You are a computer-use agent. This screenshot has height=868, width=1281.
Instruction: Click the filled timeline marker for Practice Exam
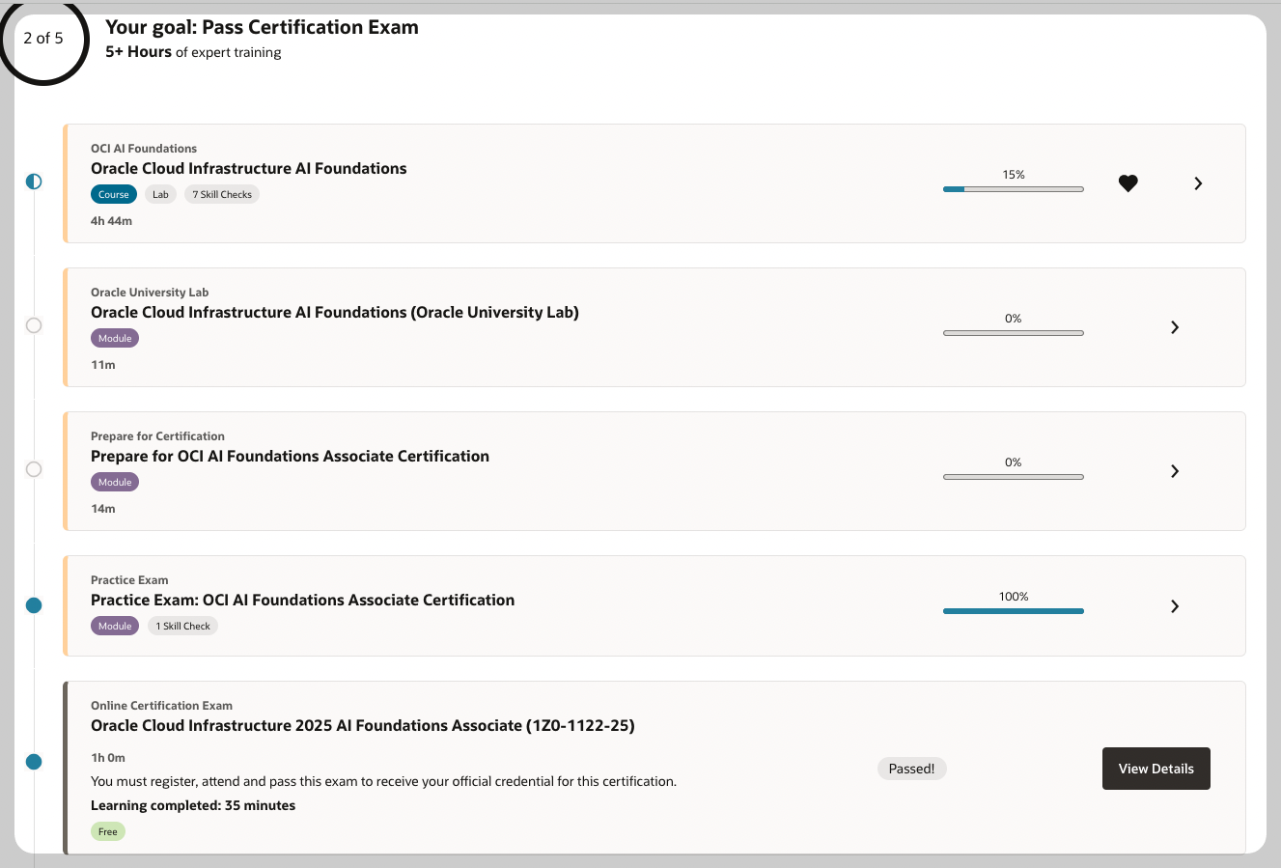coord(34,605)
